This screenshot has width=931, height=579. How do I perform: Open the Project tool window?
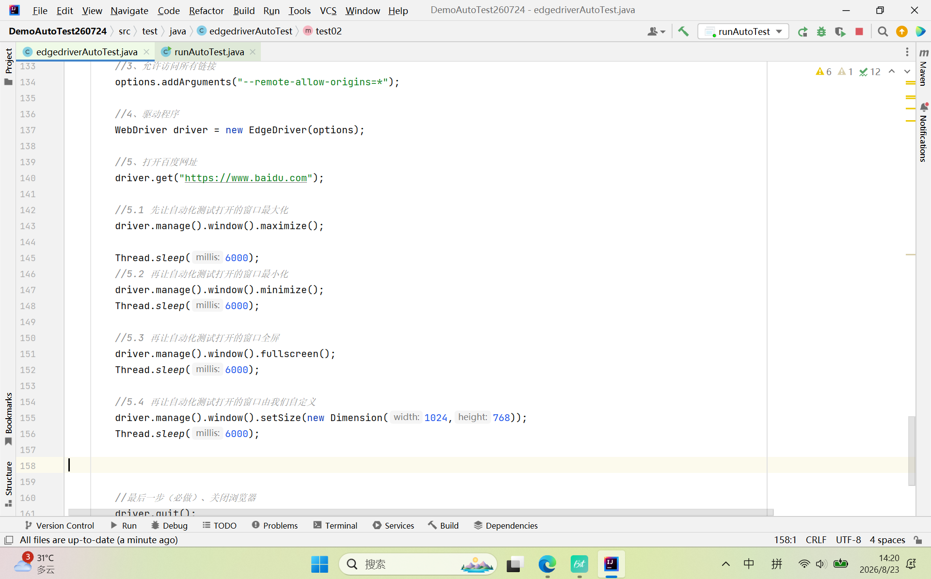click(x=8, y=66)
